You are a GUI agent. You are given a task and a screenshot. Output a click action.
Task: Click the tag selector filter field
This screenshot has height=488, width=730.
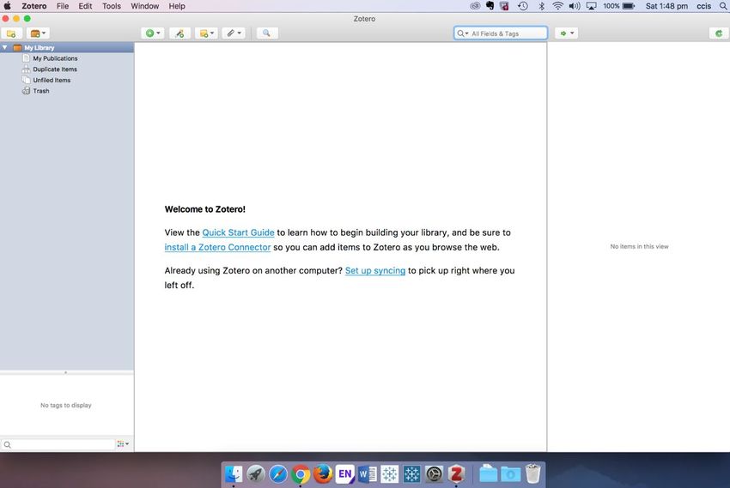coord(58,445)
